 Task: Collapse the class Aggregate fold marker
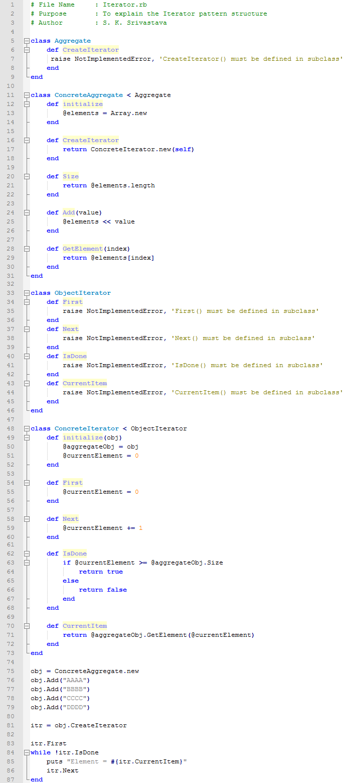click(26, 41)
